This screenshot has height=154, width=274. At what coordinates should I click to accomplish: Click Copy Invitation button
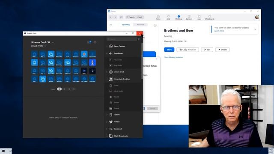188,50
